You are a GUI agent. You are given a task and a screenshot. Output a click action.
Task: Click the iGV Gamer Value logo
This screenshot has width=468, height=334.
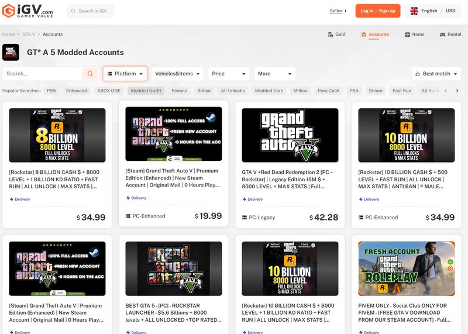click(x=27, y=11)
